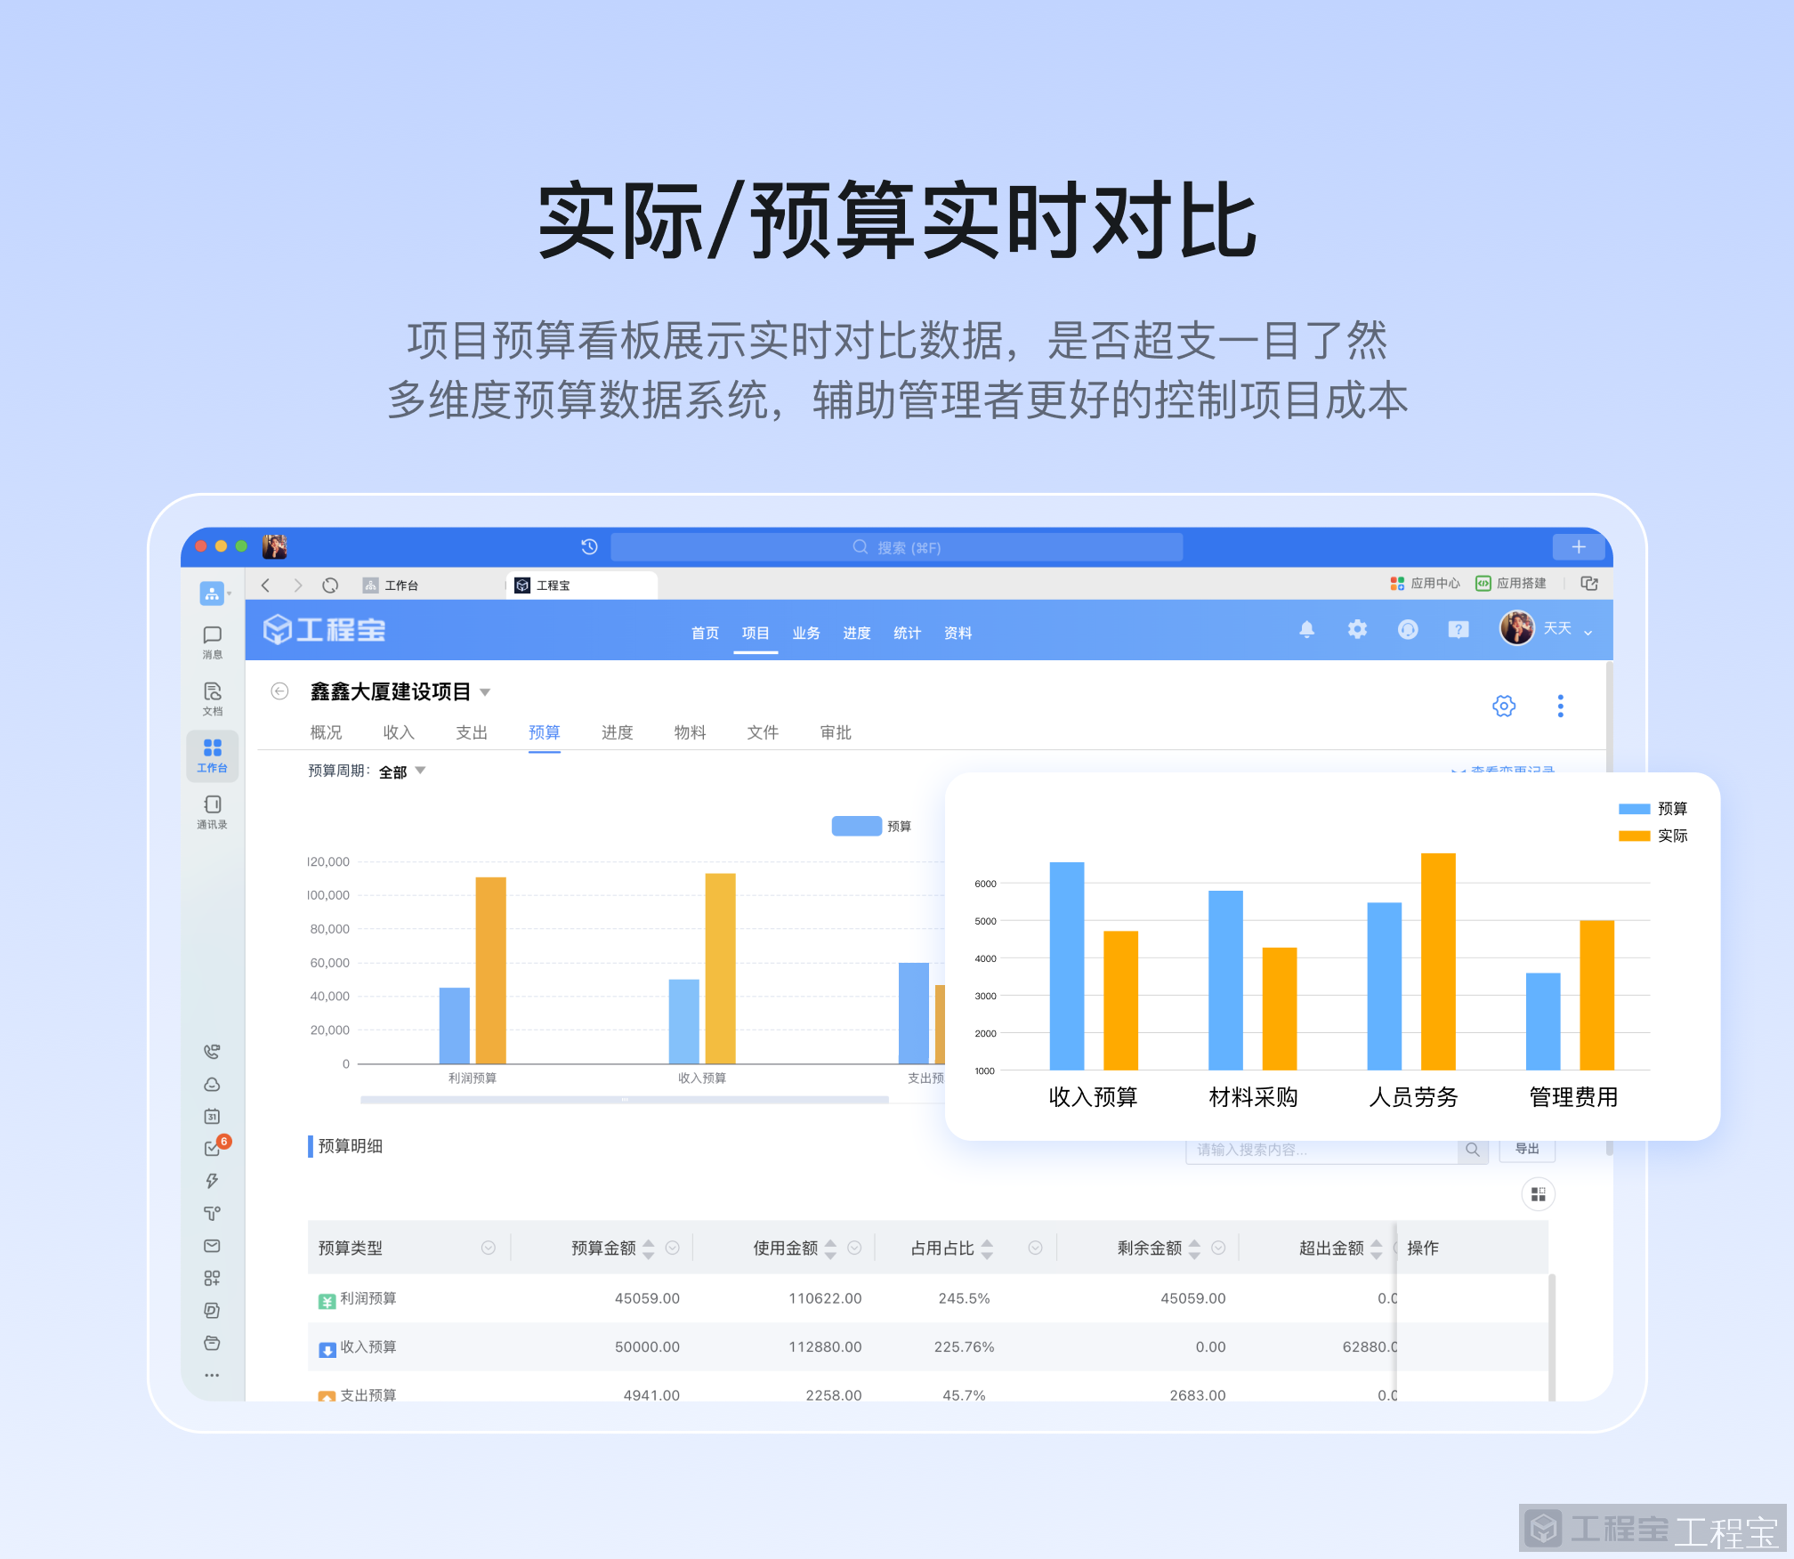Click the 导出 export button
1794x1559 pixels.
[1527, 1149]
